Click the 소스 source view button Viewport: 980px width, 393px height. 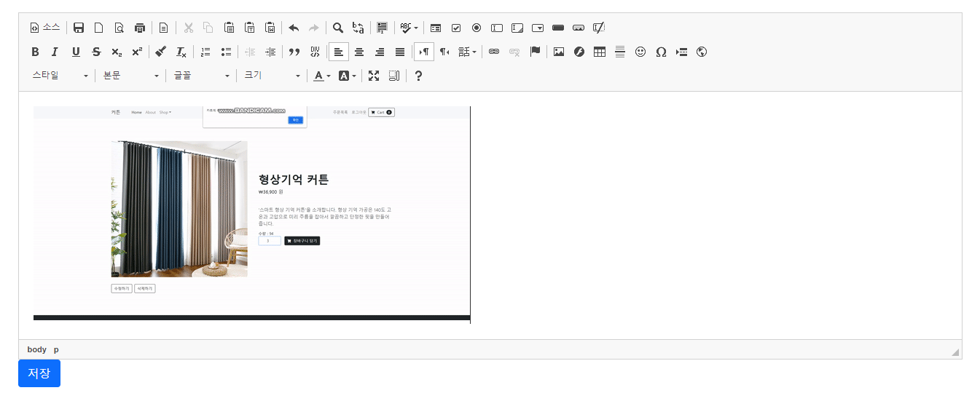44,28
